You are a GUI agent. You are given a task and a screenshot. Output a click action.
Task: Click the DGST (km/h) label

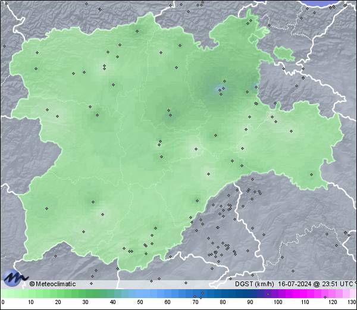tap(255, 284)
